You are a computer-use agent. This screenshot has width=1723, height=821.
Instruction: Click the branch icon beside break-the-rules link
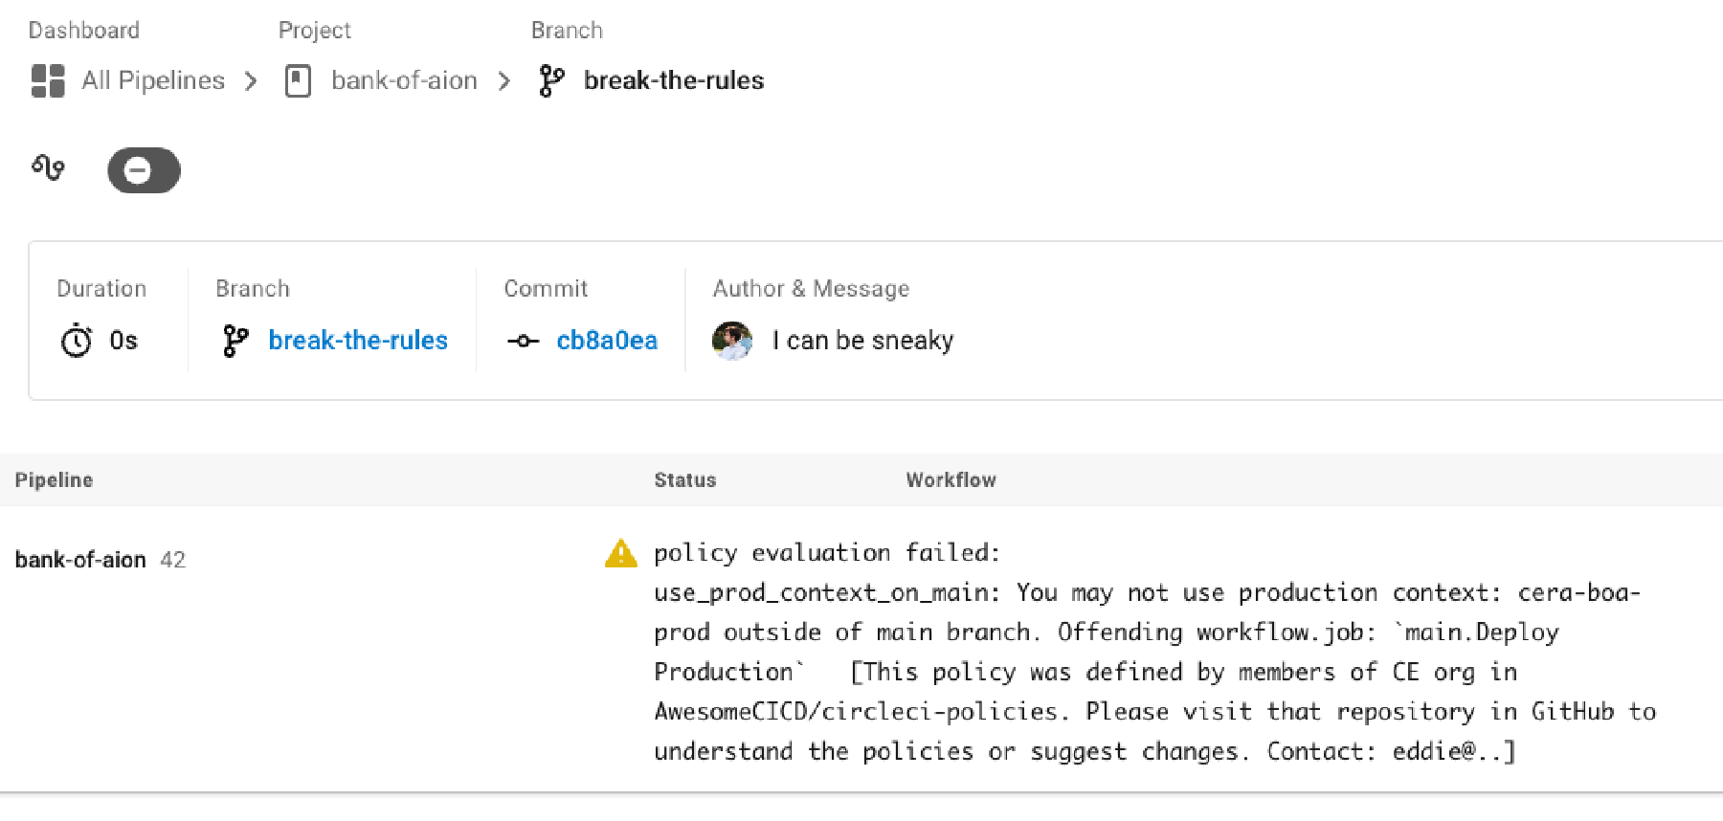(x=235, y=341)
